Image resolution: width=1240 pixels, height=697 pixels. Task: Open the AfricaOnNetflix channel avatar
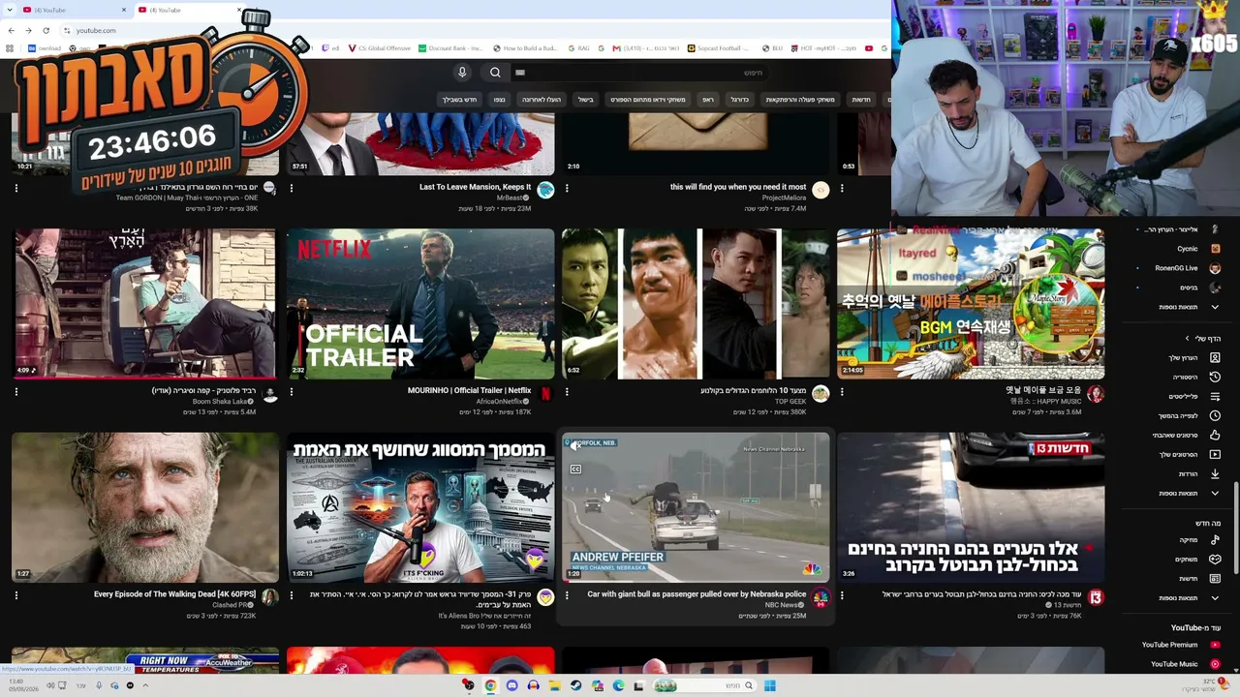[x=545, y=394]
